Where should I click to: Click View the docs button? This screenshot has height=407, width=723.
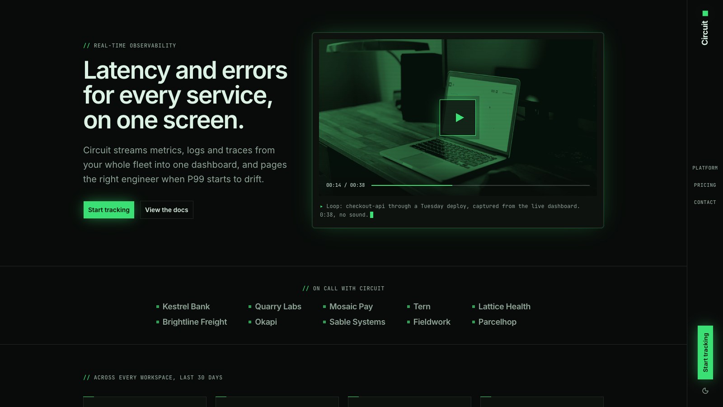(167, 210)
